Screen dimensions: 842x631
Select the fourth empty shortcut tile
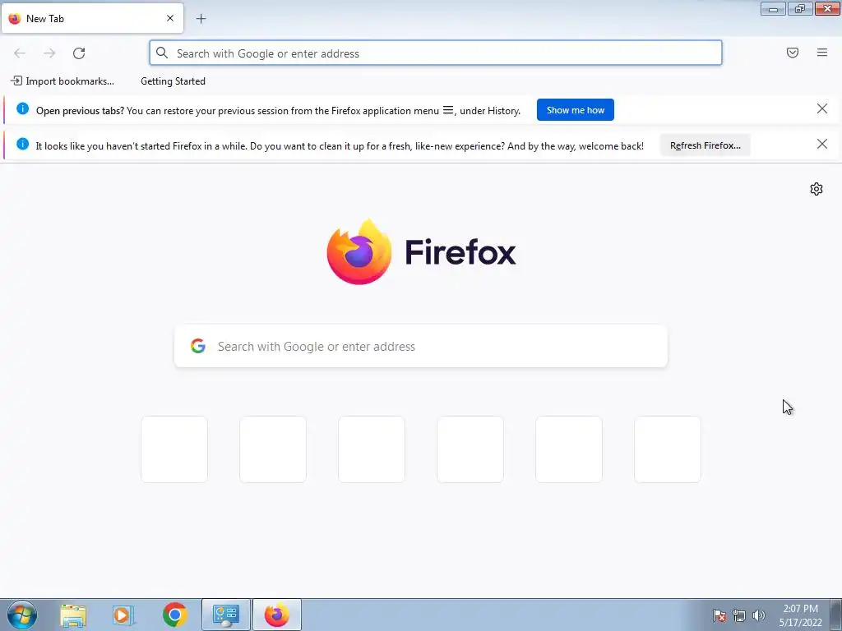pos(470,449)
